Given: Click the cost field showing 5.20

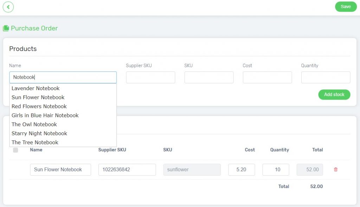Looking at the screenshot, I should pos(242,169).
